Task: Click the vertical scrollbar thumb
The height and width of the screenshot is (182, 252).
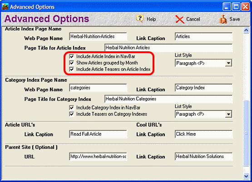Action: pos(246,133)
